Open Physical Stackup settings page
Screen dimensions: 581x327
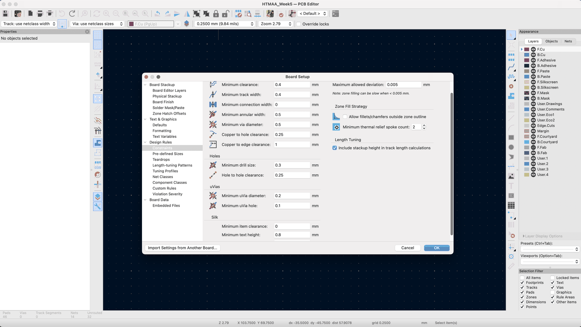tap(167, 96)
